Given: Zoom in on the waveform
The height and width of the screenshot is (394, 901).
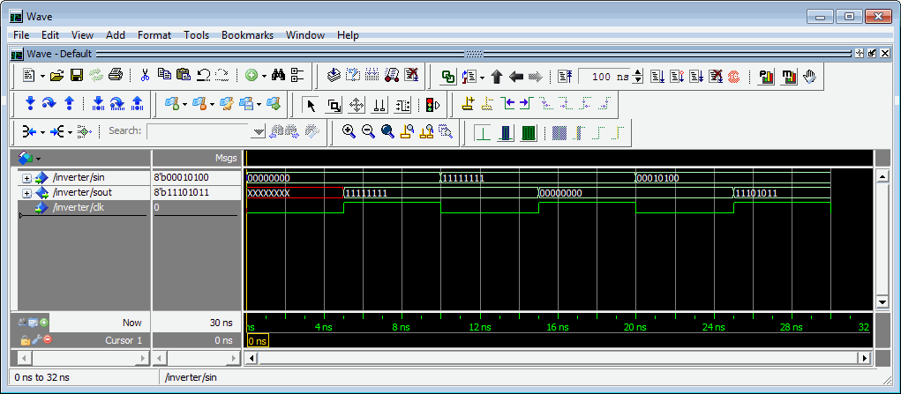Looking at the screenshot, I should 349,131.
